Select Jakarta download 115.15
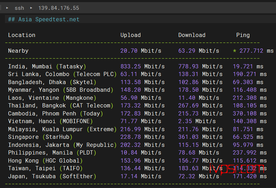 click(x=188, y=145)
